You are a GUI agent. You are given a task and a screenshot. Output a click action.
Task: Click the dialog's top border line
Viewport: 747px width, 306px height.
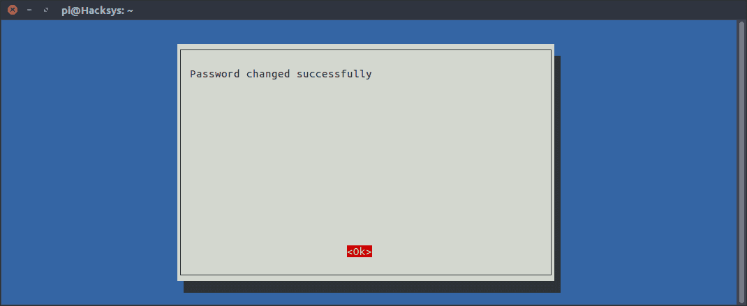point(366,49)
